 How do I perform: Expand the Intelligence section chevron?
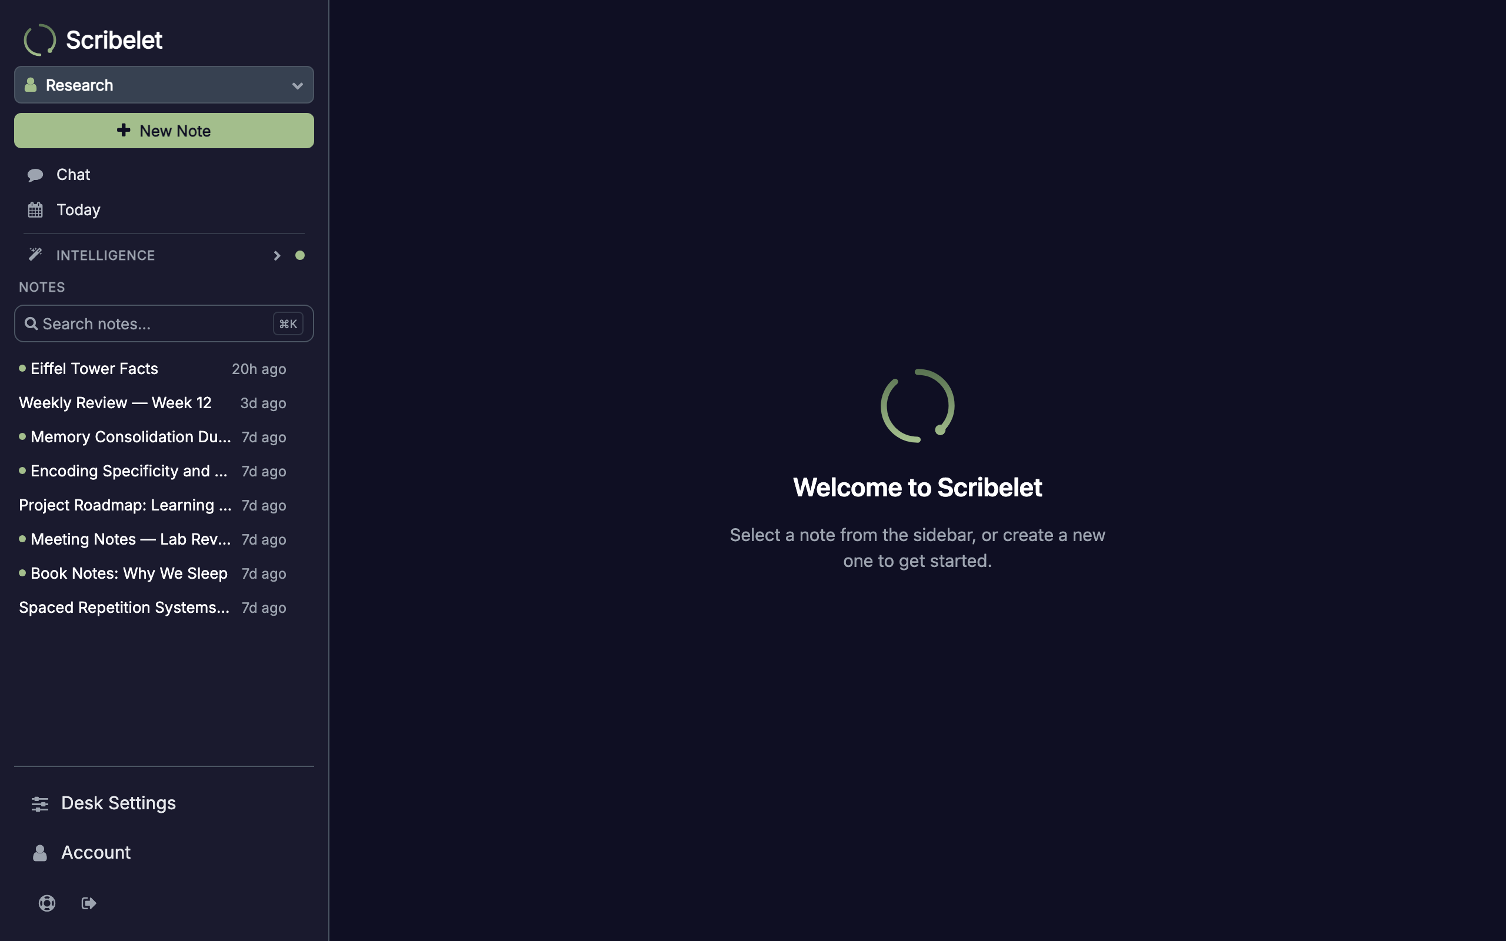coord(277,256)
